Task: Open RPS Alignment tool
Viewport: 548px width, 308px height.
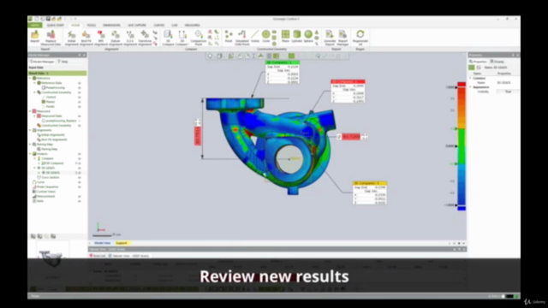Action: coord(101,38)
